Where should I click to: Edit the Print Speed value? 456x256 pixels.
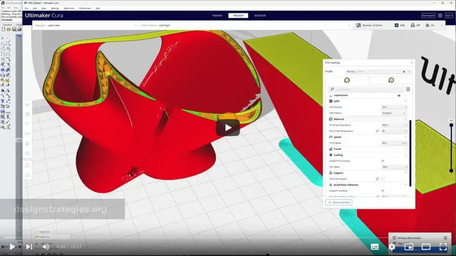click(x=394, y=143)
